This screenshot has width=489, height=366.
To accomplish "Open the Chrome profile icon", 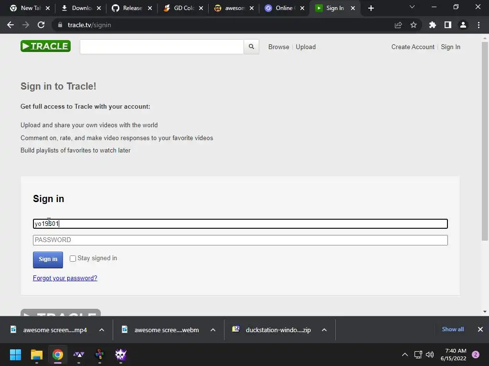I will click(463, 25).
